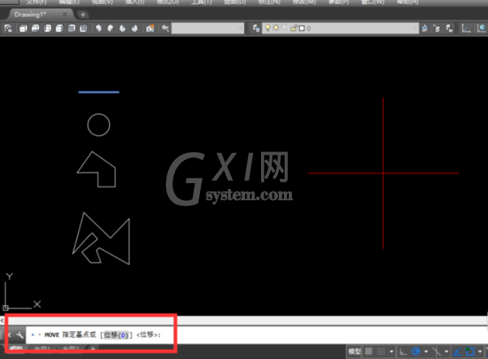
Task: Toggle polar tracking in status bar
Action: (x=416, y=352)
